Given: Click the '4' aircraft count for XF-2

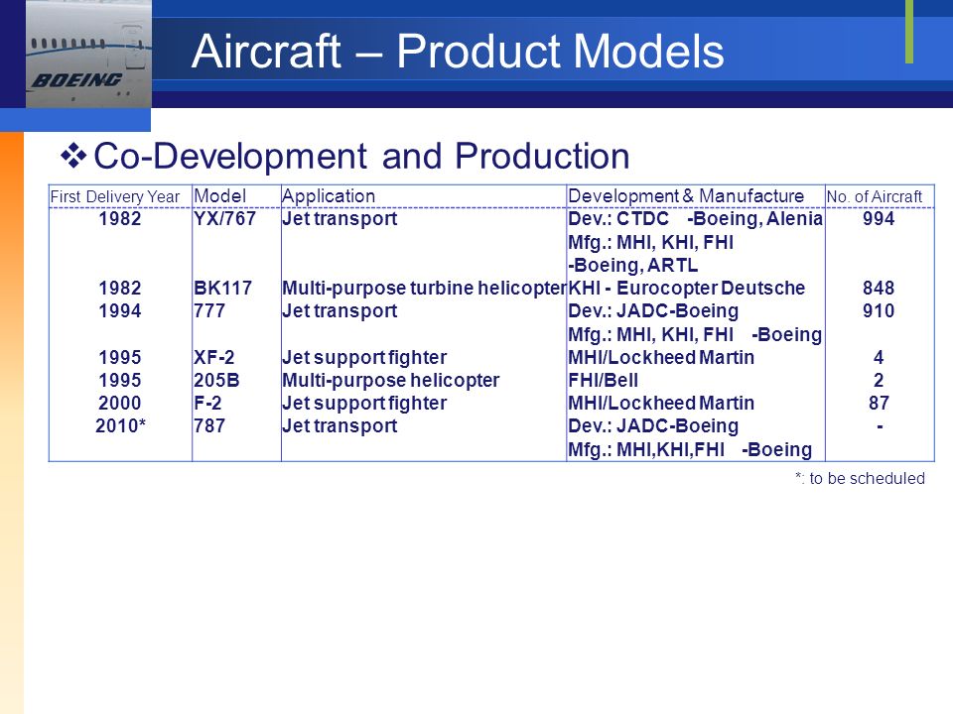Looking at the screenshot, I should [x=879, y=357].
